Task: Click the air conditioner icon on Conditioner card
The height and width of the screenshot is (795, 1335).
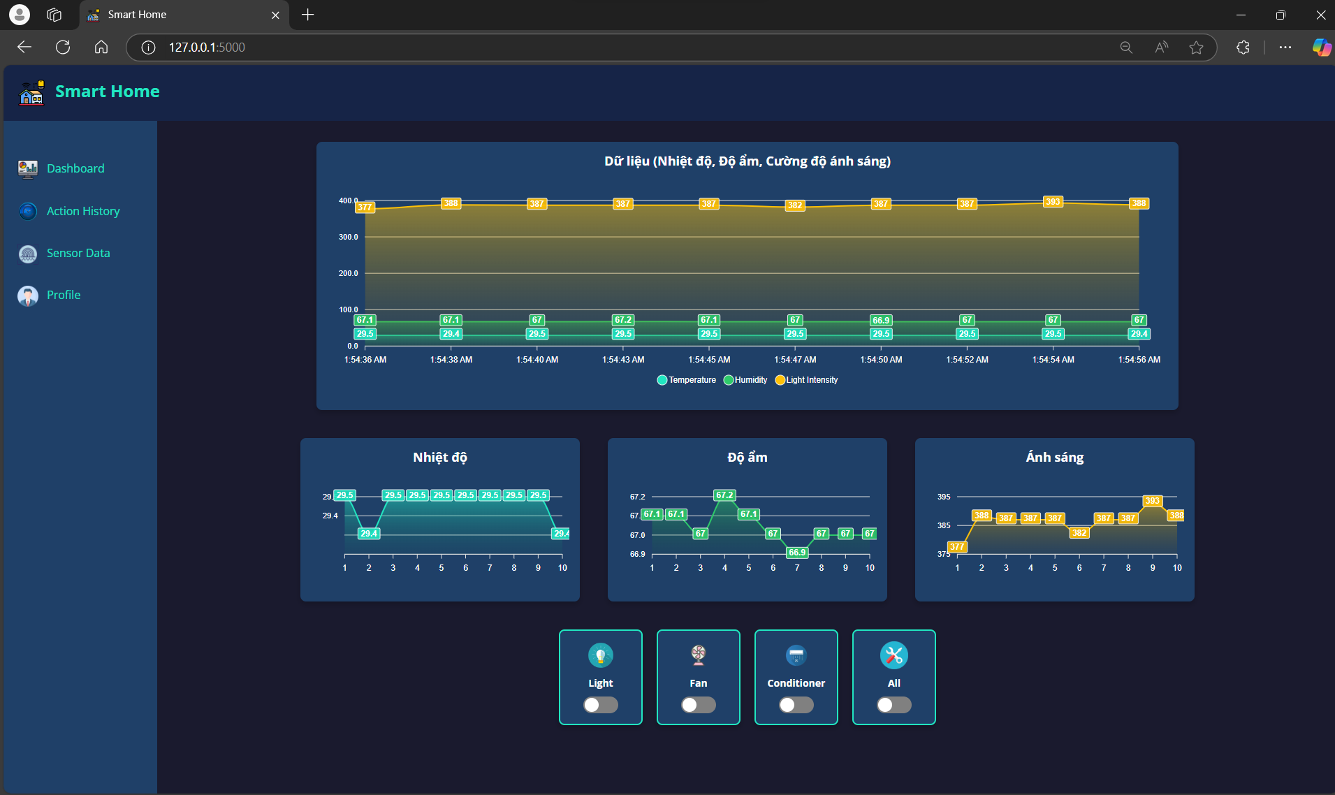Action: tap(796, 655)
